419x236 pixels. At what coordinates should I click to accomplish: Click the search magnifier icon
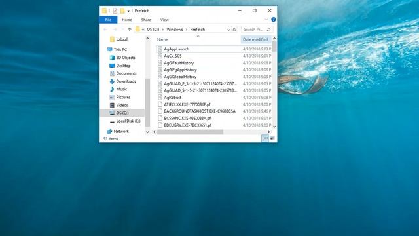269,29
